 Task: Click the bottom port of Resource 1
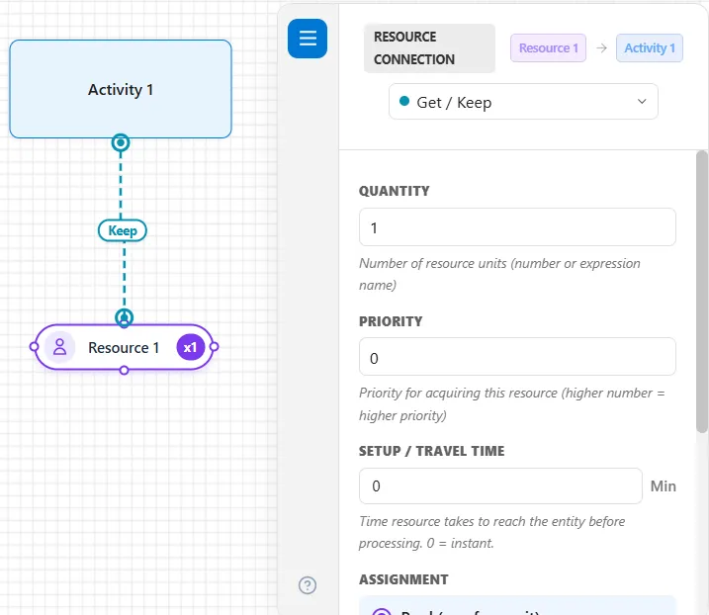pyautogui.click(x=124, y=371)
